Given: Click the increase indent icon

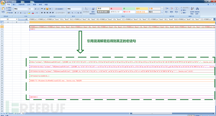Looking at the screenshot, I should (x=53, y=13).
